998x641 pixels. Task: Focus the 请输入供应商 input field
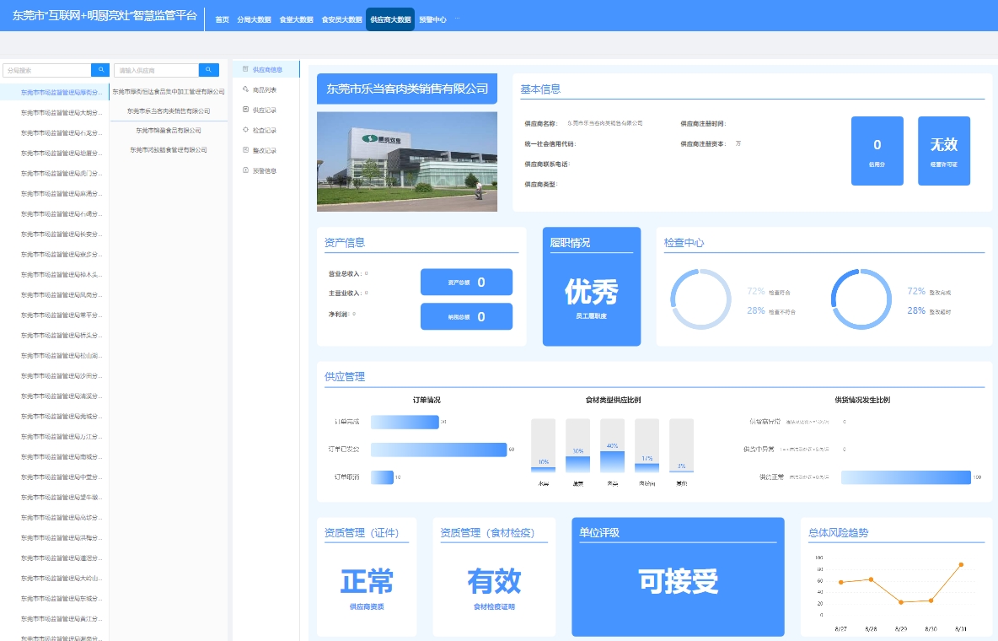coord(157,70)
